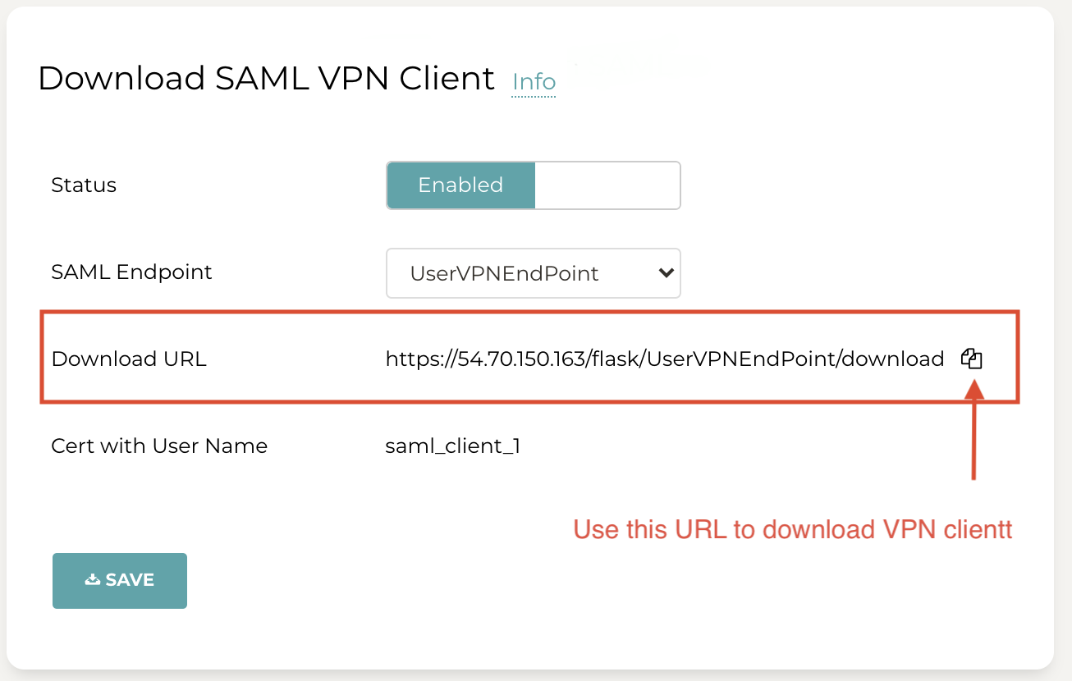Viewport: 1072px width, 681px height.
Task: Click the save icon inside SAVE button
Action: point(92,580)
